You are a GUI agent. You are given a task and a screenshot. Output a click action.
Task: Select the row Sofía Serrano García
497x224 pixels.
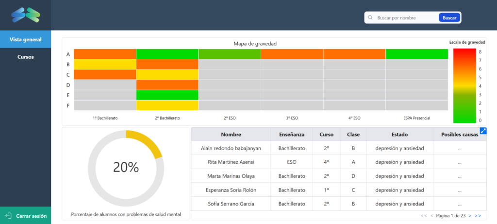tap(339, 204)
